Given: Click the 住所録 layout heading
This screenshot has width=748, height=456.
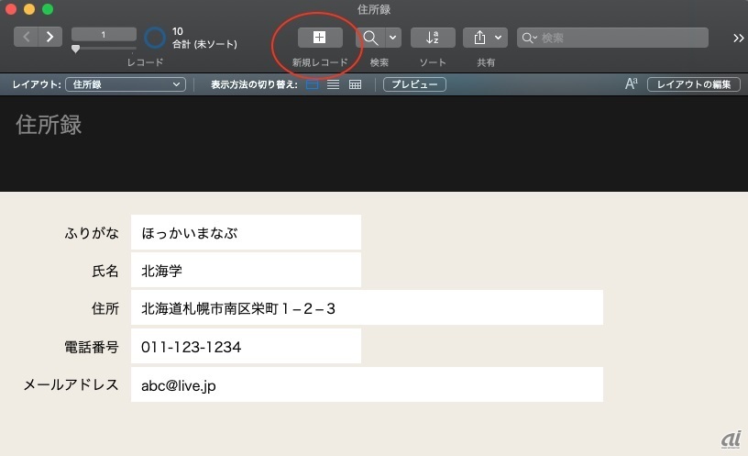Looking at the screenshot, I should tap(49, 125).
